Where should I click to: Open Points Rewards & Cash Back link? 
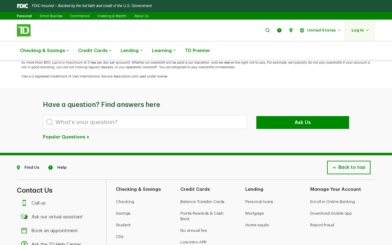coord(202,216)
